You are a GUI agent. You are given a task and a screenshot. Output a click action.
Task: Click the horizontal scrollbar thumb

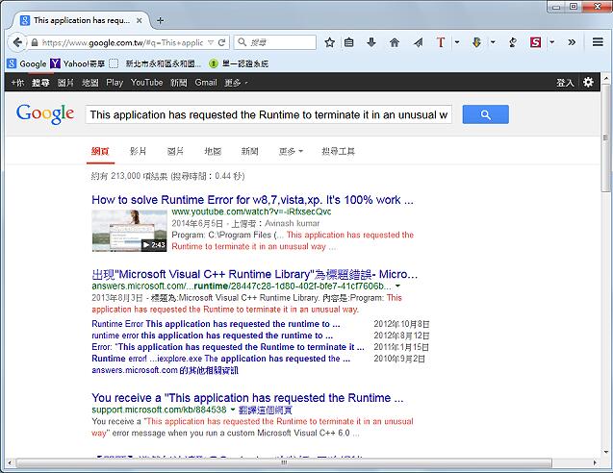[284, 462]
